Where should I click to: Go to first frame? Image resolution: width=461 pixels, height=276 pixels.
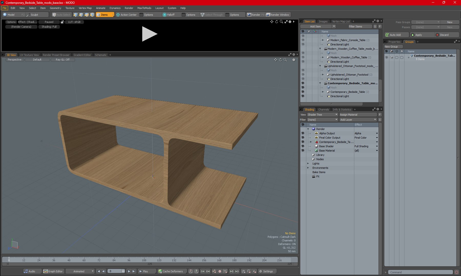click(x=98, y=271)
